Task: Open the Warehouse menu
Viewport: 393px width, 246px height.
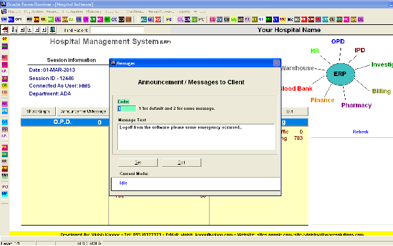Action: [135, 12]
